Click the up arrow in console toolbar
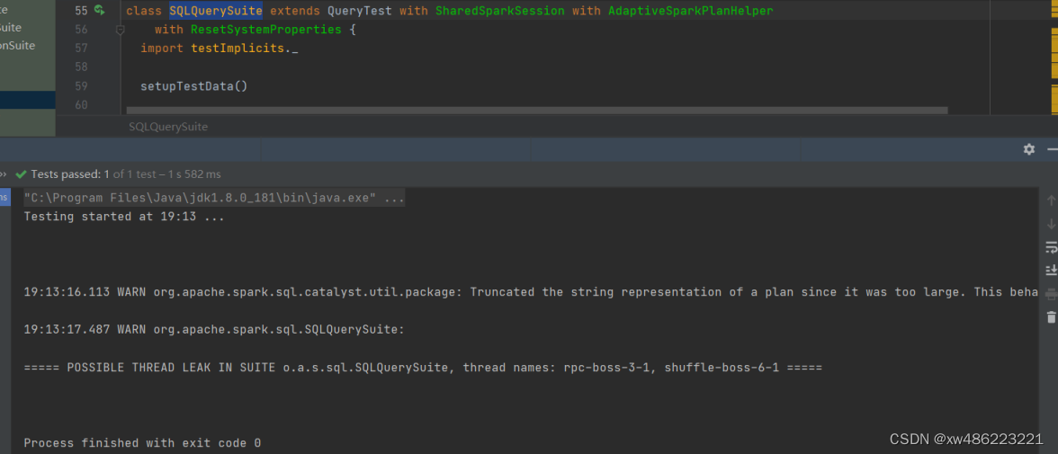The height and width of the screenshot is (454, 1058). pos(1051,200)
